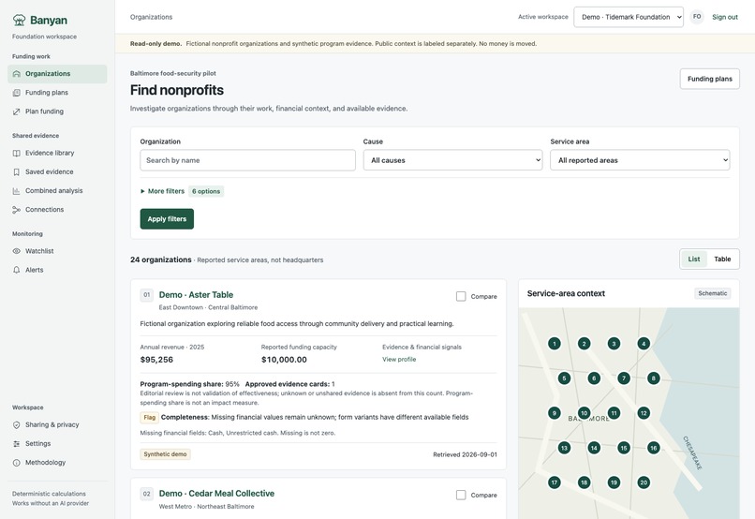Click View profile for Aster Table
Image resolution: width=755 pixels, height=519 pixels.
399,359
